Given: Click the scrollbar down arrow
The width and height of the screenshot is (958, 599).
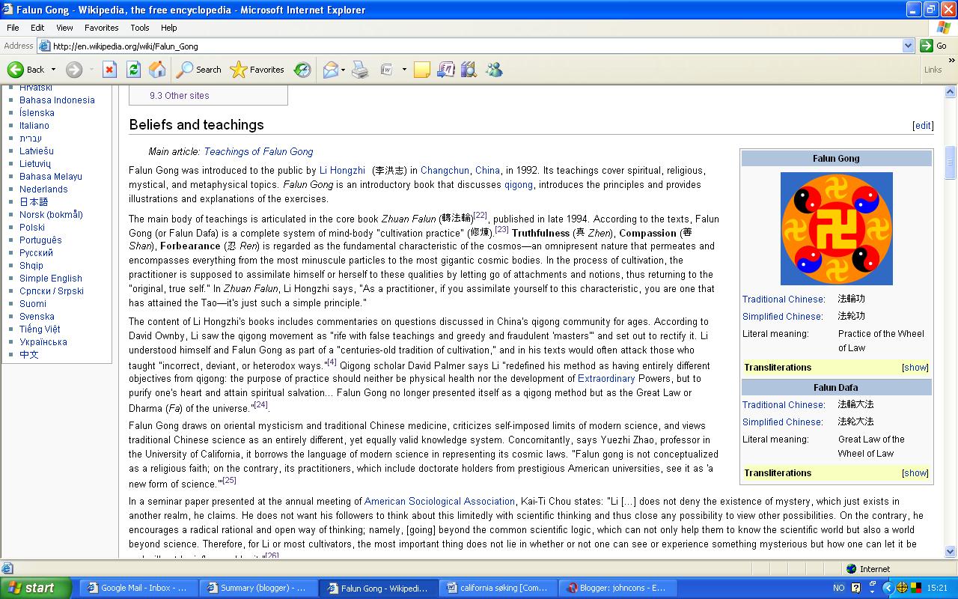Looking at the screenshot, I should [x=951, y=552].
